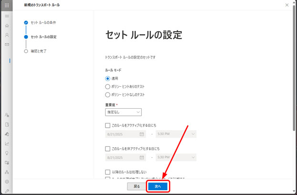Open the Mail flow envelope icon

pyautogui.click(x=7, y=44)
